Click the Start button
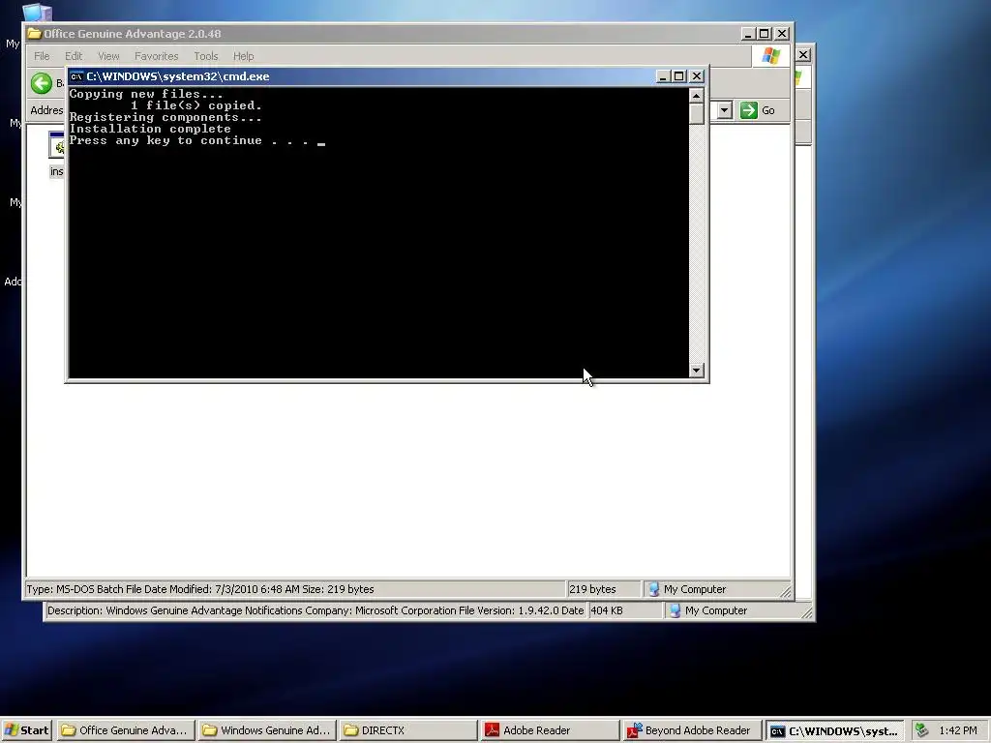This screenshot has height=743, width=991. [26, 730]
